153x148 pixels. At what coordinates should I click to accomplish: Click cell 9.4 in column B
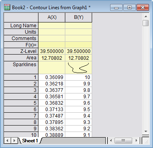pos(79,116)
